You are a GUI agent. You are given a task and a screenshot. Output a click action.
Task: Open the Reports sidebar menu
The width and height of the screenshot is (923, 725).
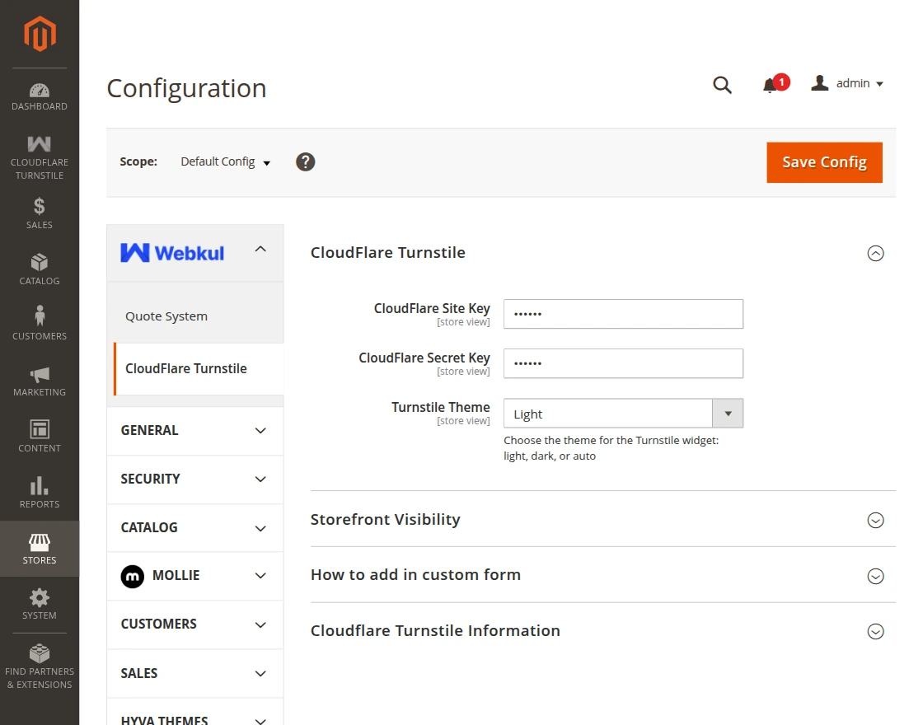pos(39,491)
